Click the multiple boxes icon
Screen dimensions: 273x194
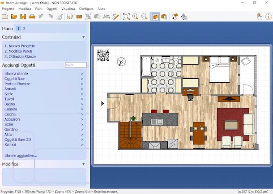coord(164,17)
